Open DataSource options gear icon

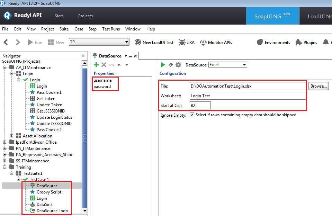[178, 65]
